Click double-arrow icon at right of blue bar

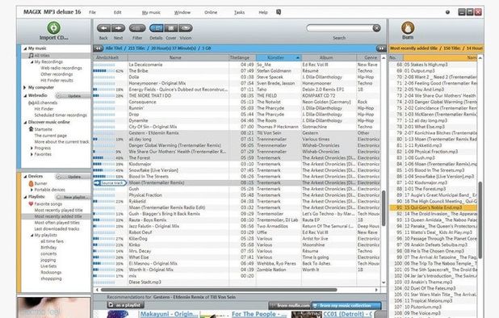(x=381, y=48)
